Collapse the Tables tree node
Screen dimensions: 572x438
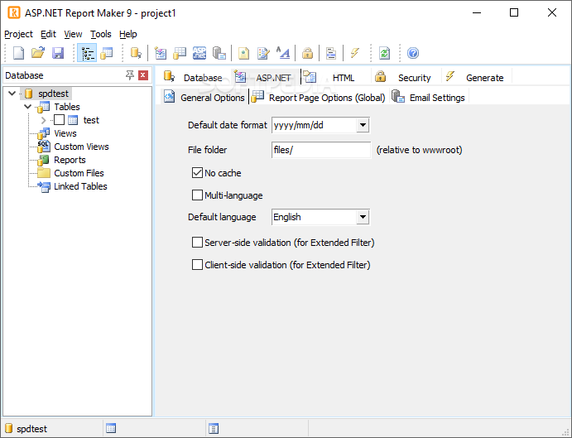coord(27,107)
